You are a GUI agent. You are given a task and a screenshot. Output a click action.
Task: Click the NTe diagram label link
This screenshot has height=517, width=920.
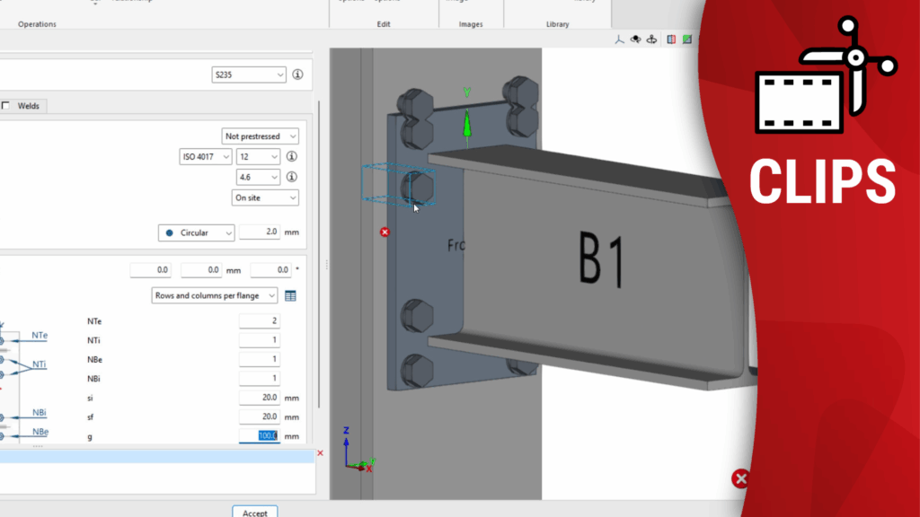[40, 335]
